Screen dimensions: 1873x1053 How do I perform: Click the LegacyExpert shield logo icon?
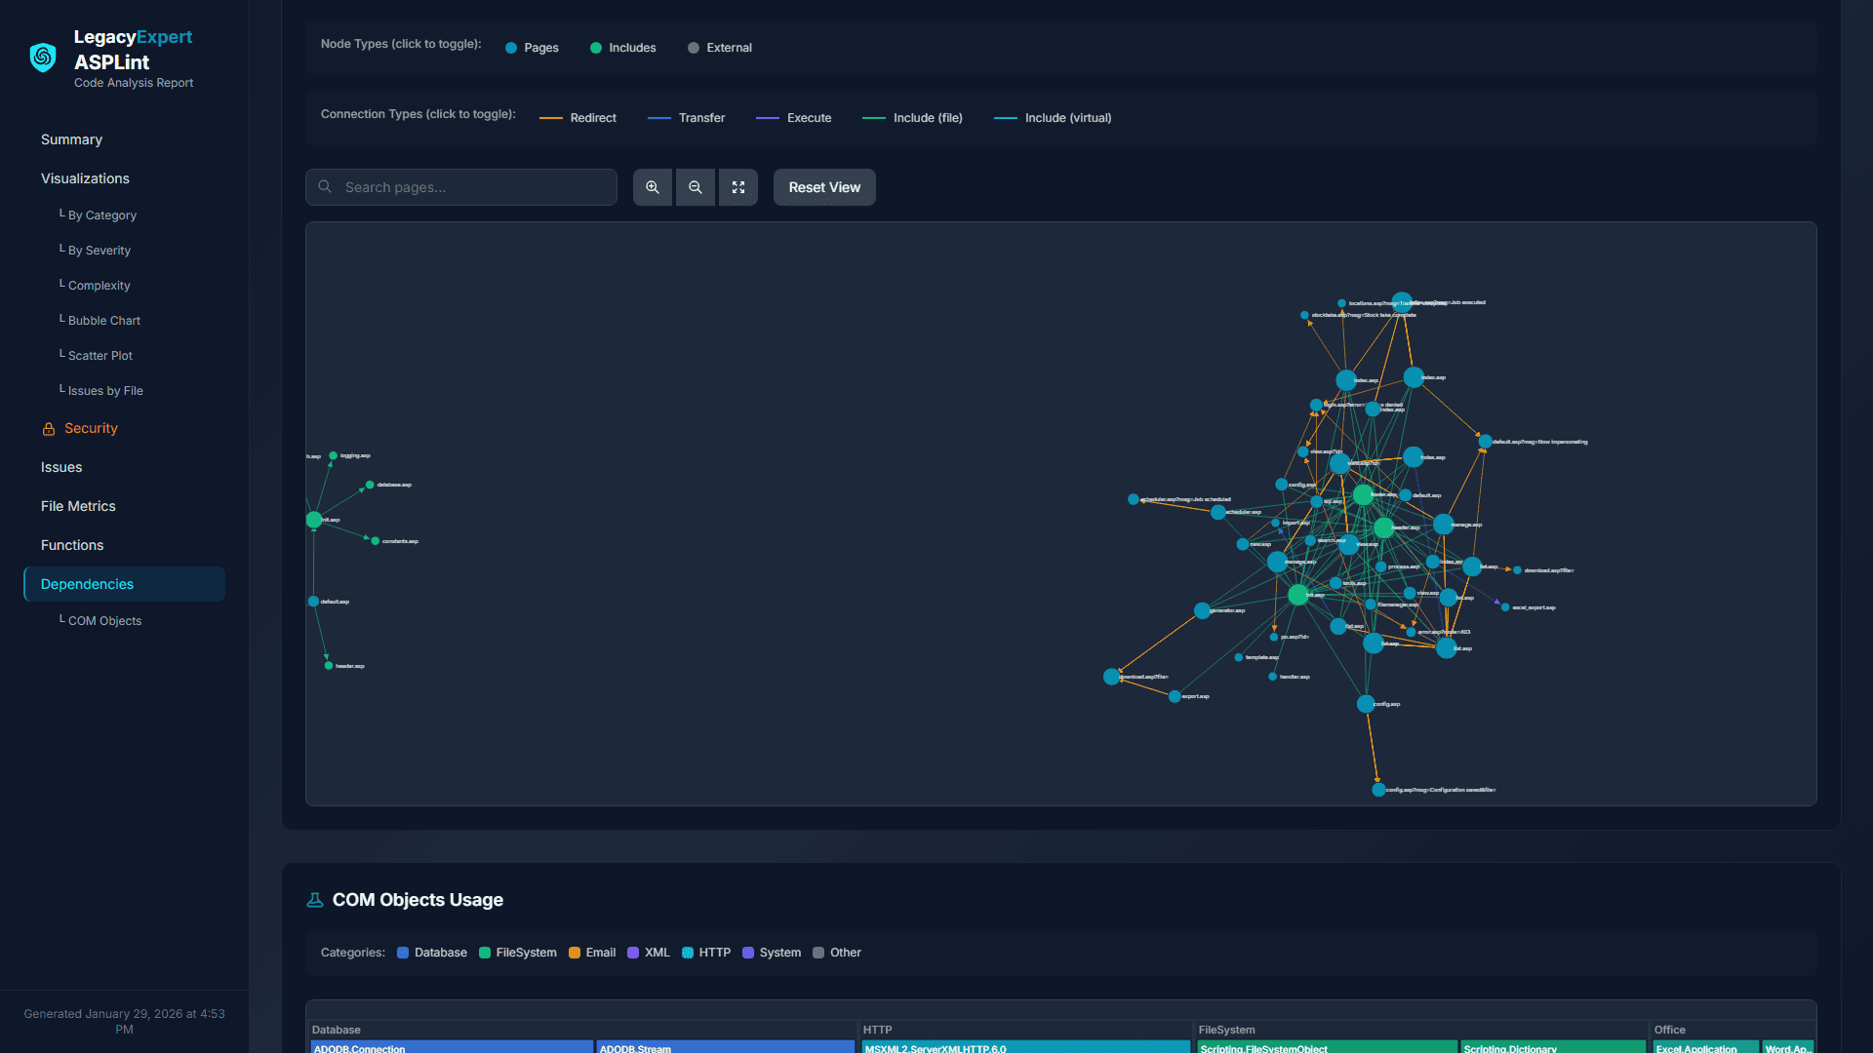tap(43, 58)
